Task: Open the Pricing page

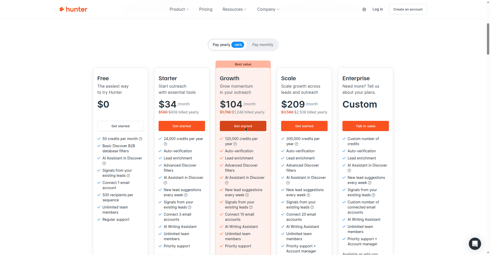Action: coord(206,9)
